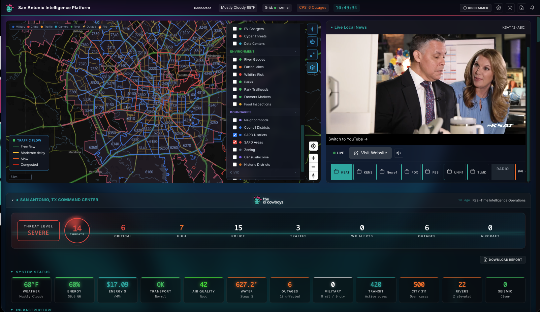Open the radio stream icon next to RADIO
The height and width of the screenshot is (312, 540).
click(x=520, y=172)
